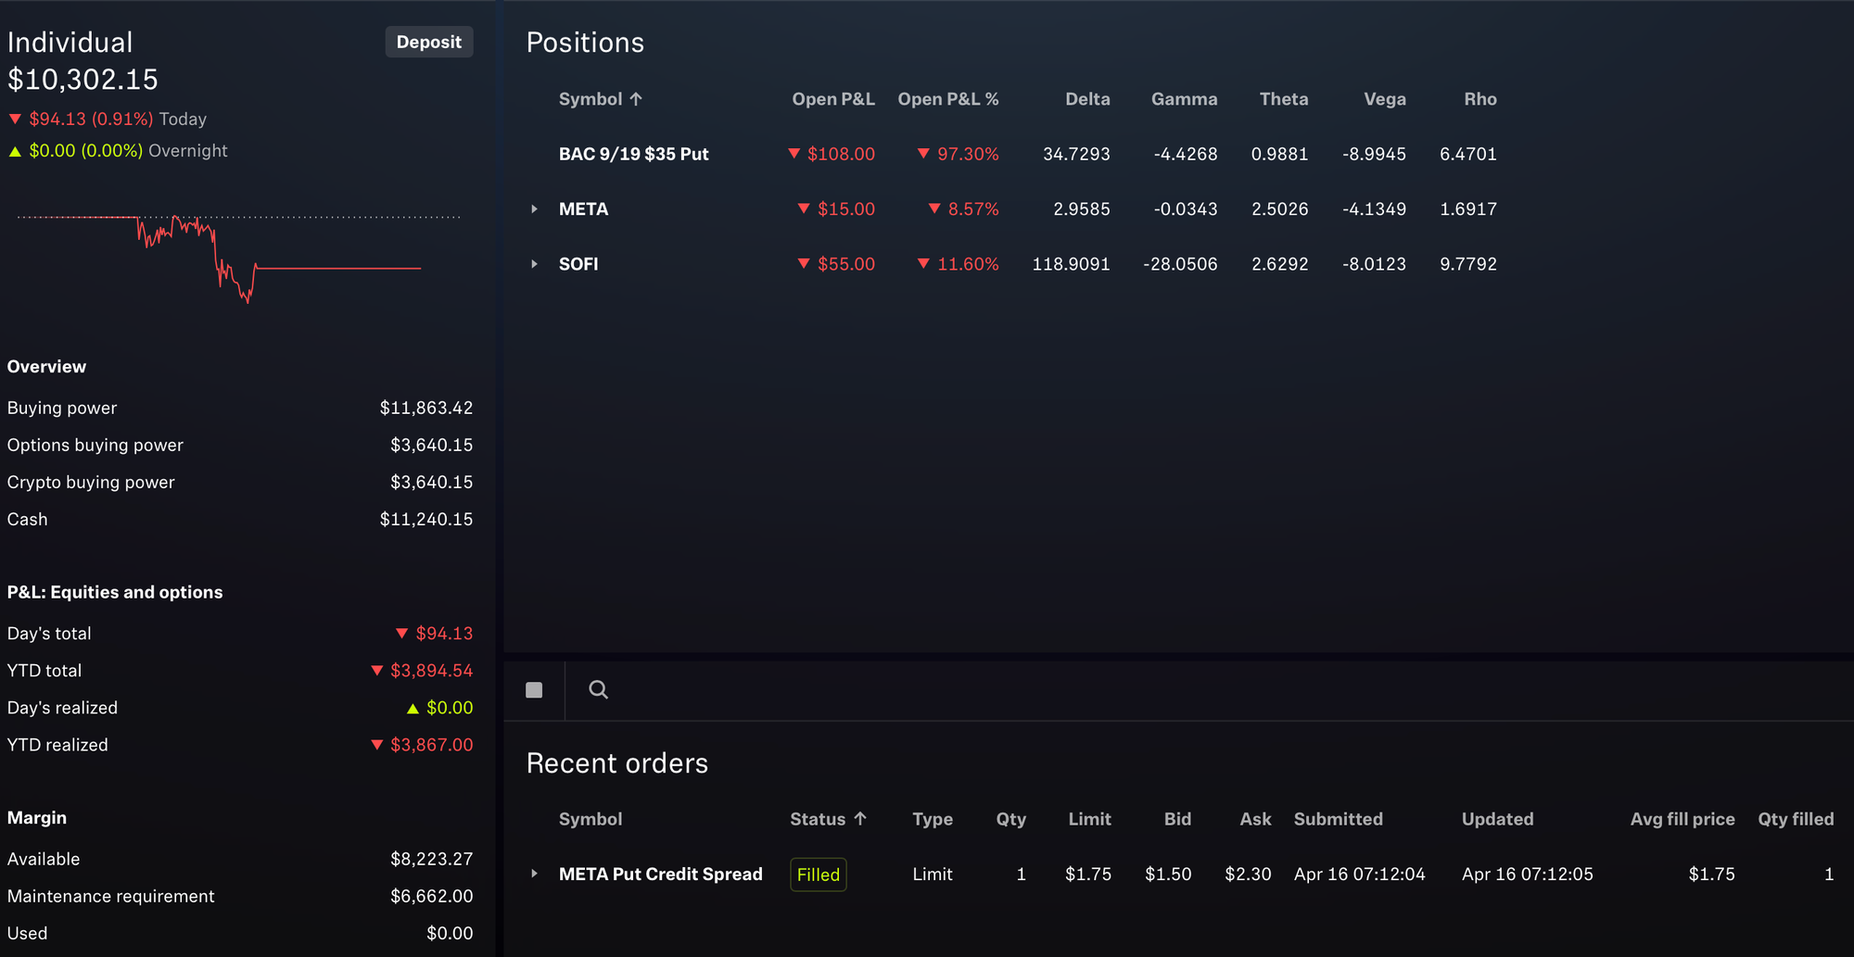
Task: Click the search magnifier icon
Action: [x=599, y=689]
